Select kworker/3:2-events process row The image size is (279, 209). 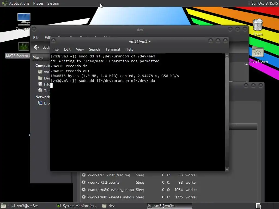pos(139,182)
